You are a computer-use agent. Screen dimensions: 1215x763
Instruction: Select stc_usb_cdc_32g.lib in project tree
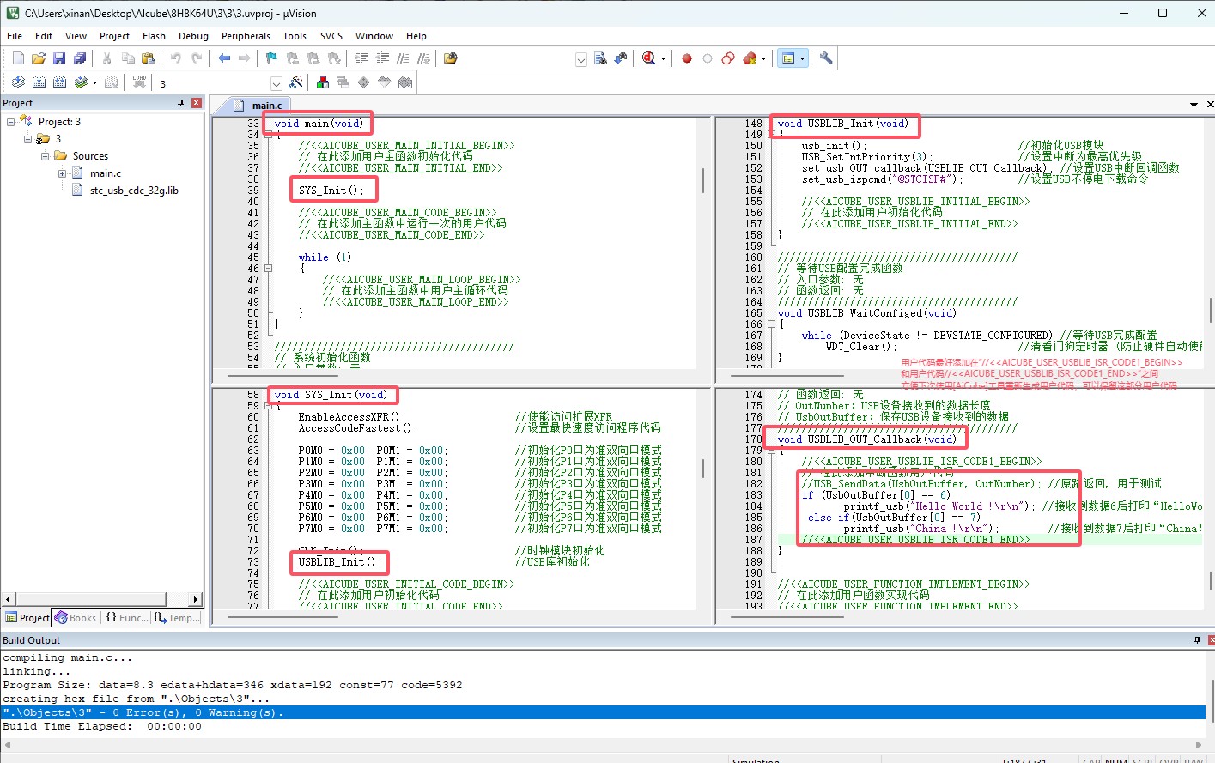tap(134, 191)
